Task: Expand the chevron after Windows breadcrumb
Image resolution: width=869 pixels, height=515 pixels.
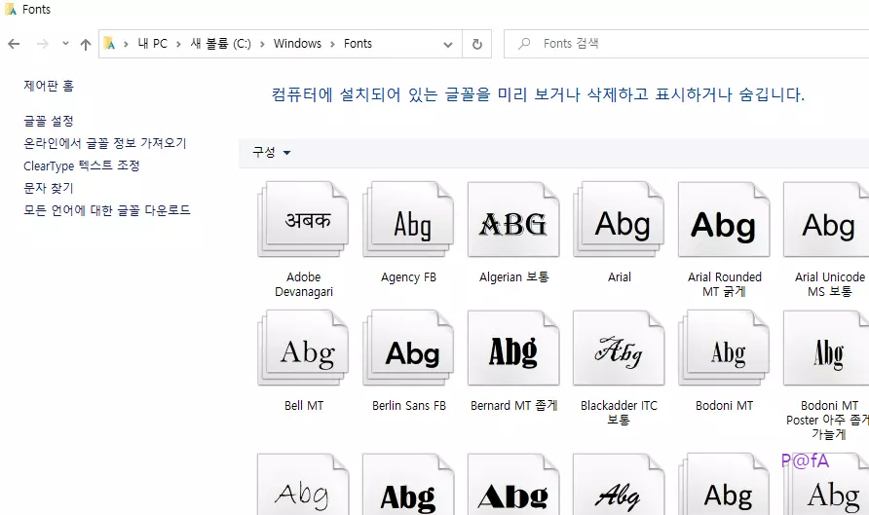Action: pyautogui.click(x=332, y=44)
